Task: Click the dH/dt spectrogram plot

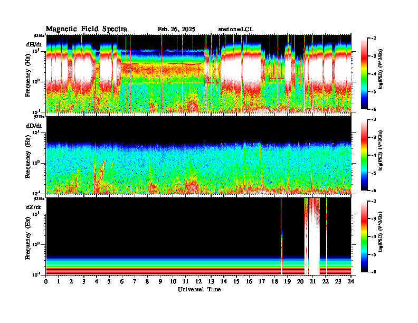Action: point(199,73)
